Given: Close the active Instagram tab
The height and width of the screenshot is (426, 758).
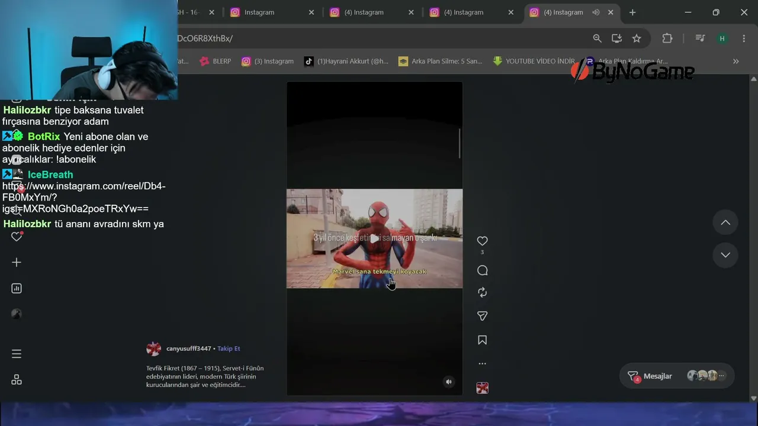Looking at the screenshot, I should (611, 12).
